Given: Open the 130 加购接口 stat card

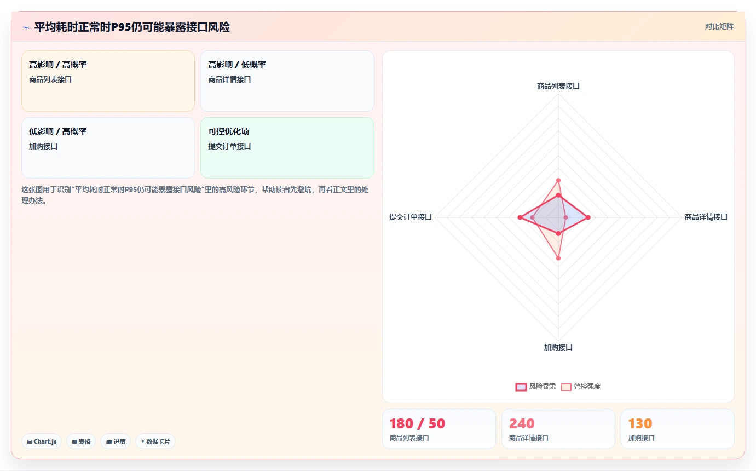Looking at the screenshot, I should 678,429.
